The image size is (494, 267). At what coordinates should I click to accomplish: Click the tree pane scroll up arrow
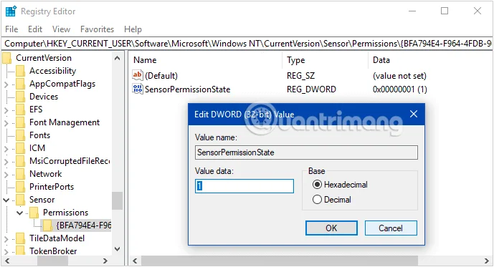click(117, 58)
